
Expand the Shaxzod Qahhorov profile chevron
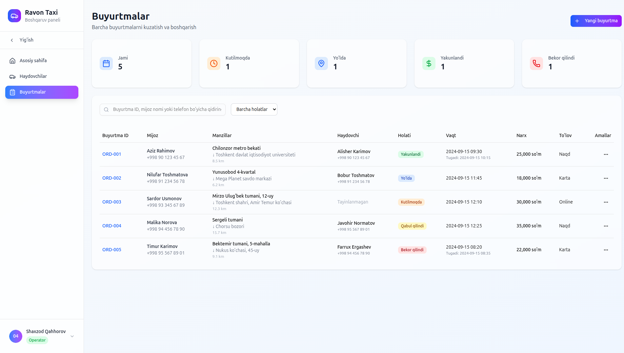72,336
